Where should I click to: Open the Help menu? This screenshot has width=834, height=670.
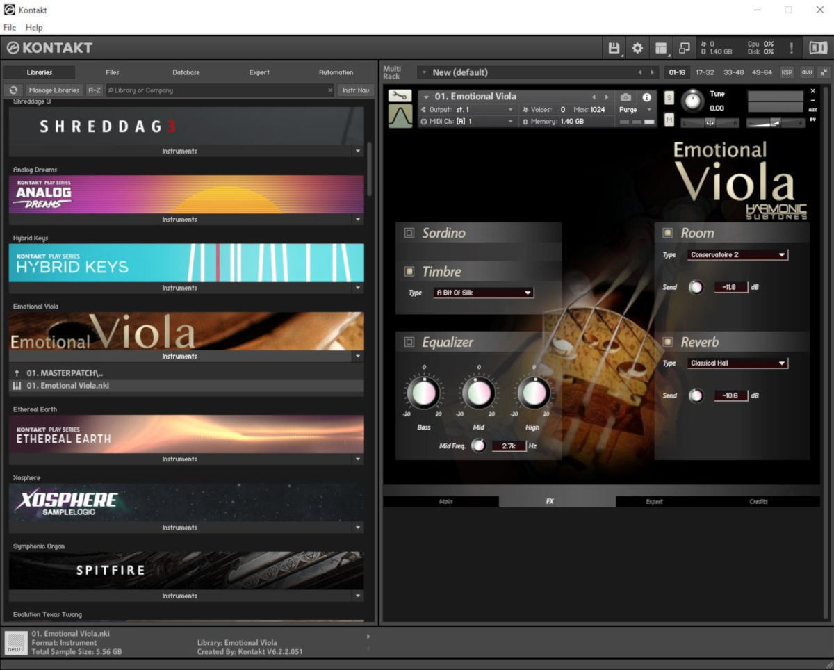click(34, 27)
